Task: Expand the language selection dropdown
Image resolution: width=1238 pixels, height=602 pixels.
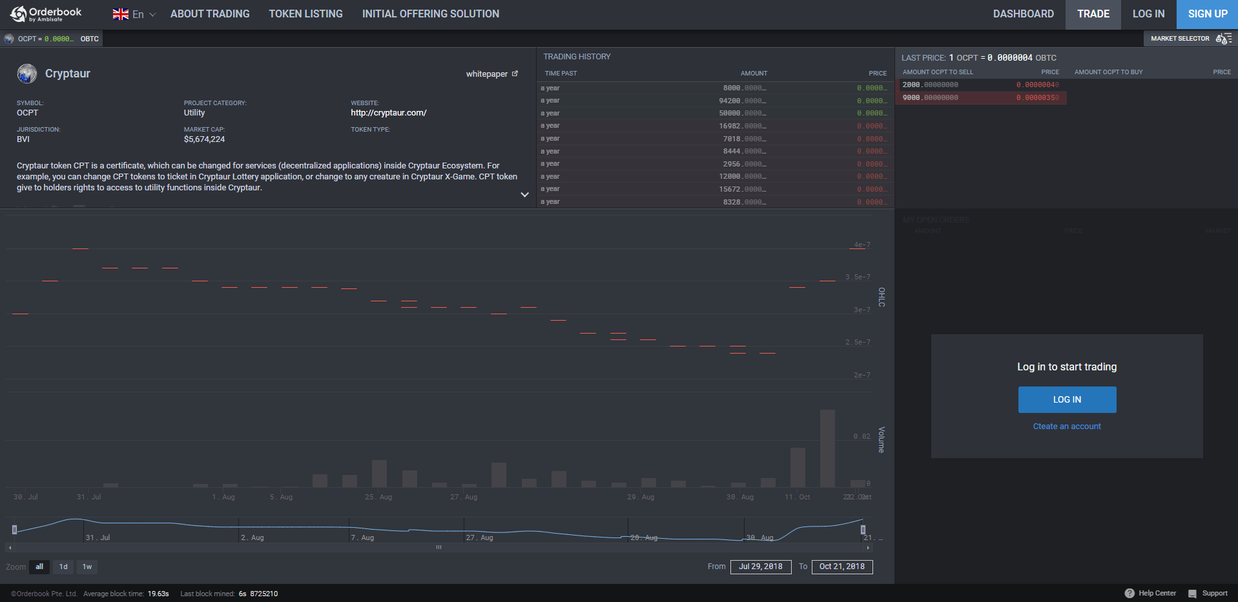Action: coord(152,14)
